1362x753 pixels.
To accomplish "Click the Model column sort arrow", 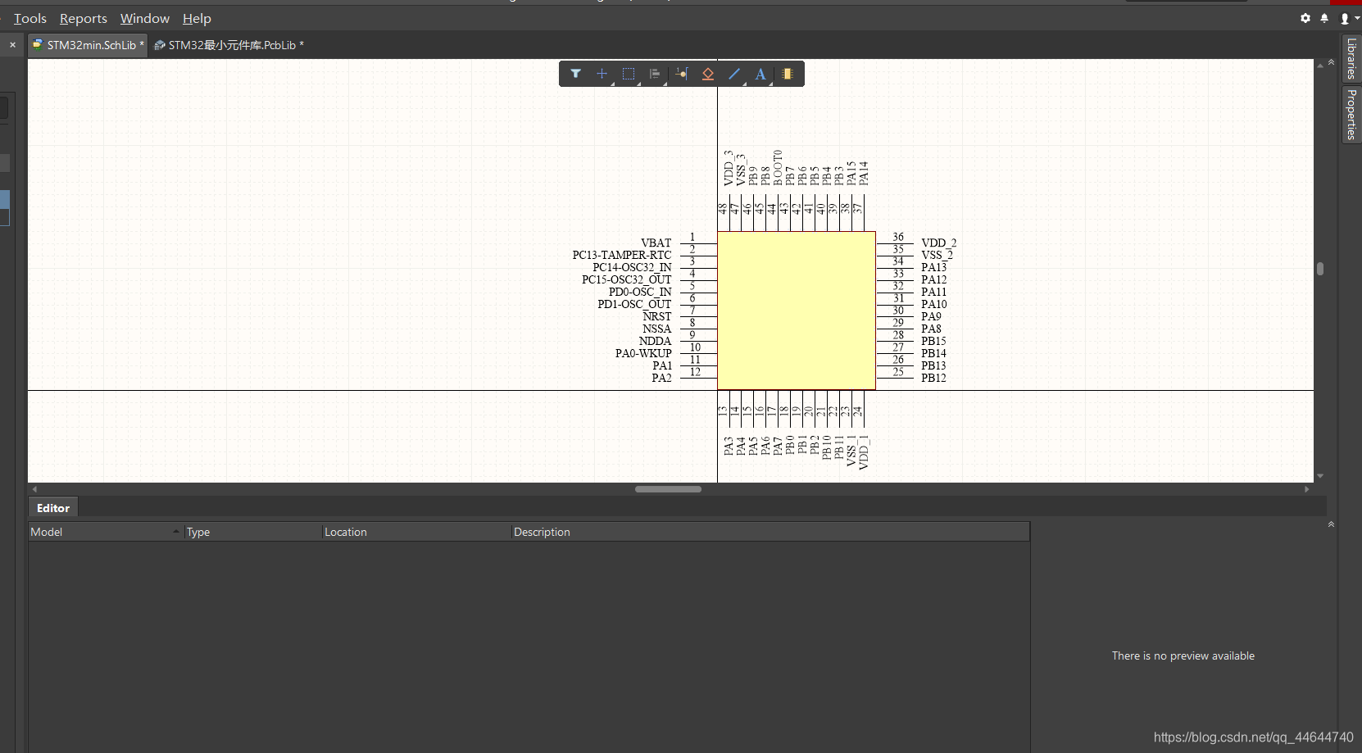I will coord(176,532).
